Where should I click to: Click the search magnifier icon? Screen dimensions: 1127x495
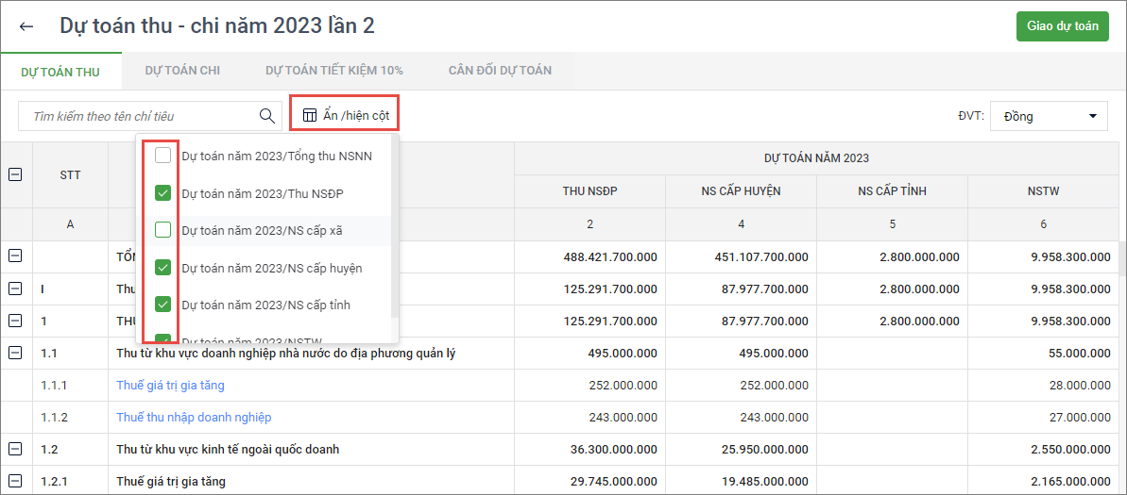coord(266,116)
